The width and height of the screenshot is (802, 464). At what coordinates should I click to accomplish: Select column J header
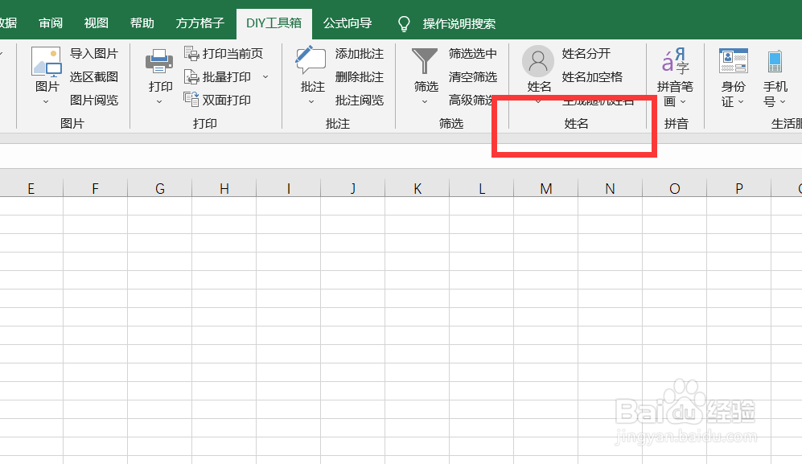point(353,189)
